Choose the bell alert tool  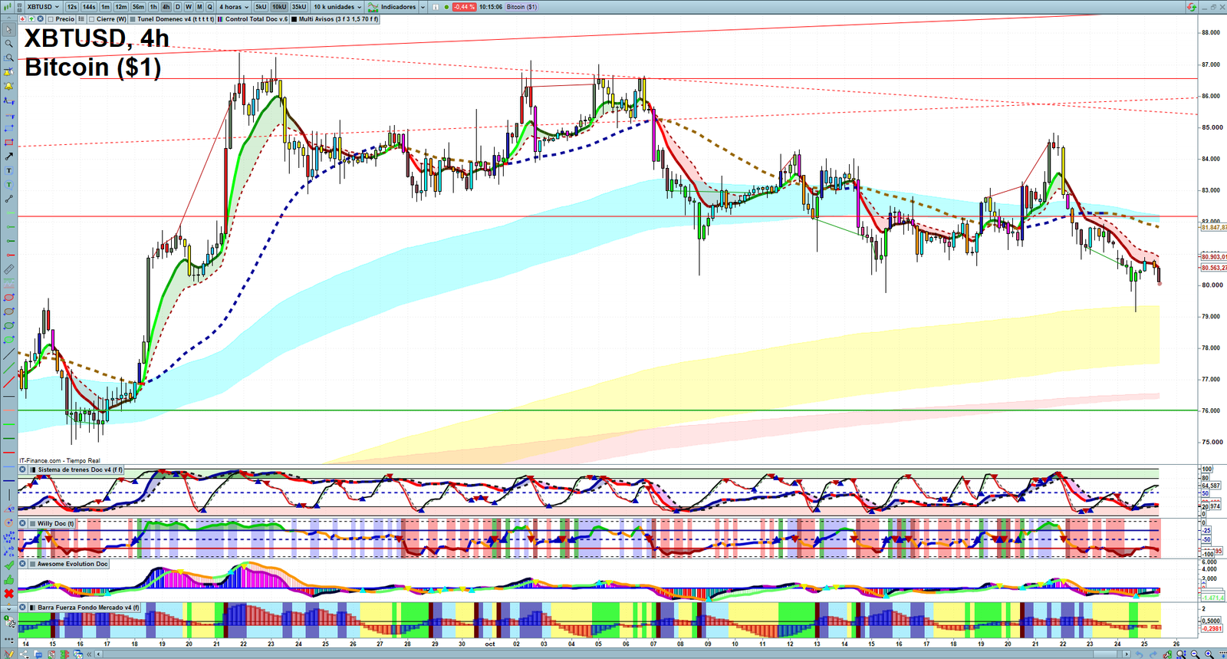tap(8, 86)
